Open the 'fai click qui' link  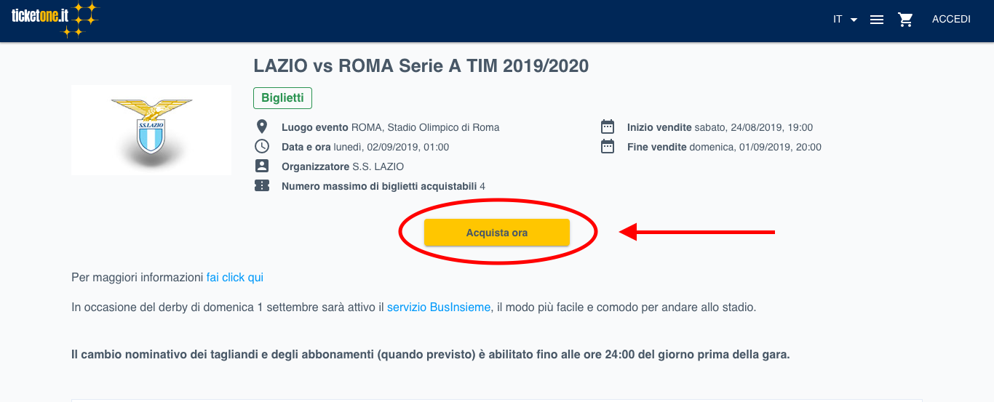[x=235, y=278]
